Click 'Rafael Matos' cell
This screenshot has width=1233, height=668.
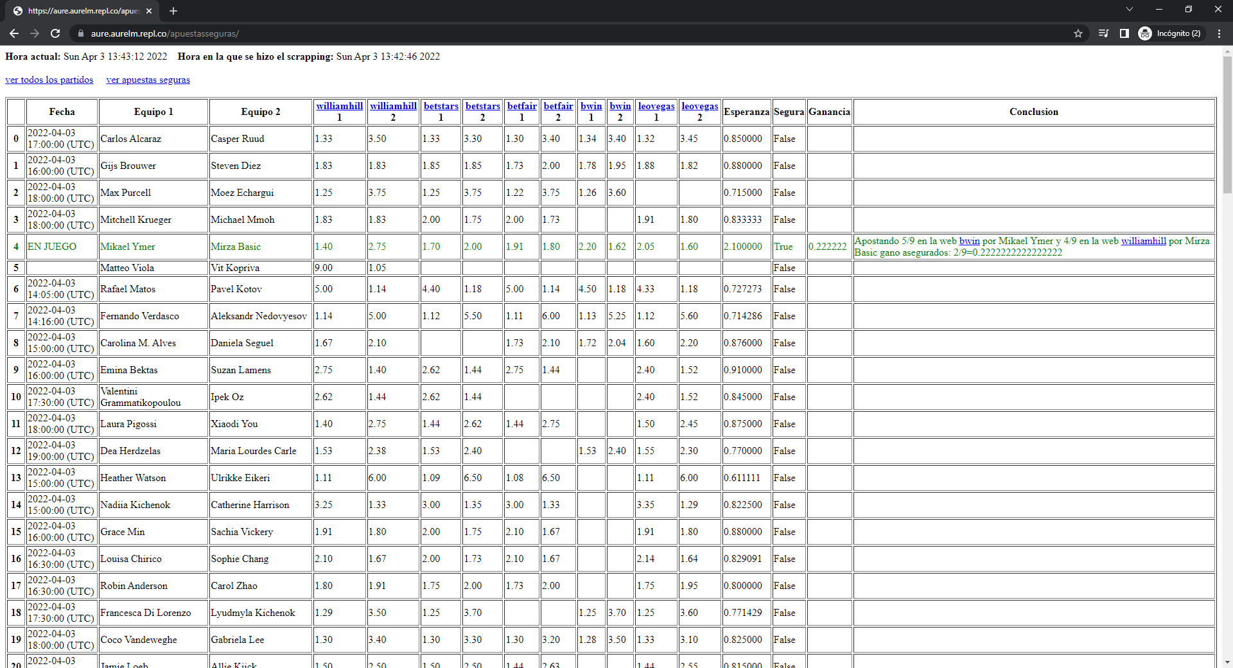(x=153, y=289)
